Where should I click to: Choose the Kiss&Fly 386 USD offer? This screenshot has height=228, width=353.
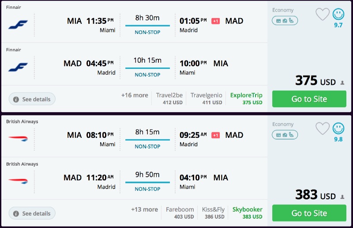214,213
